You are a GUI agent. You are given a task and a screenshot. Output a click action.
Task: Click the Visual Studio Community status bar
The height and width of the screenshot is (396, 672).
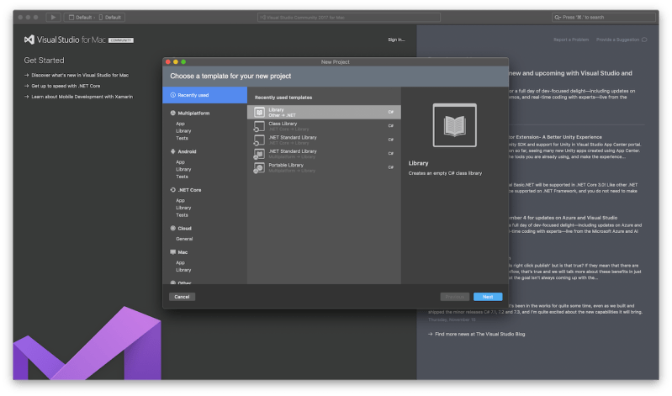pos(349,18)
